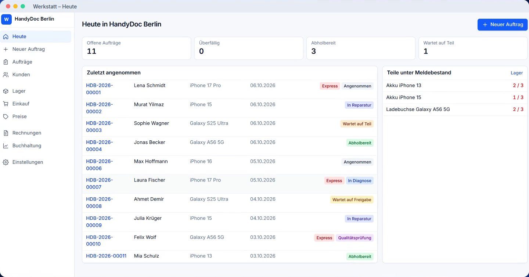Image resolution: width=529 pixels, height=277 pixels.
Task: Open order HDB-2026-00007
Action: pos(100,184)
